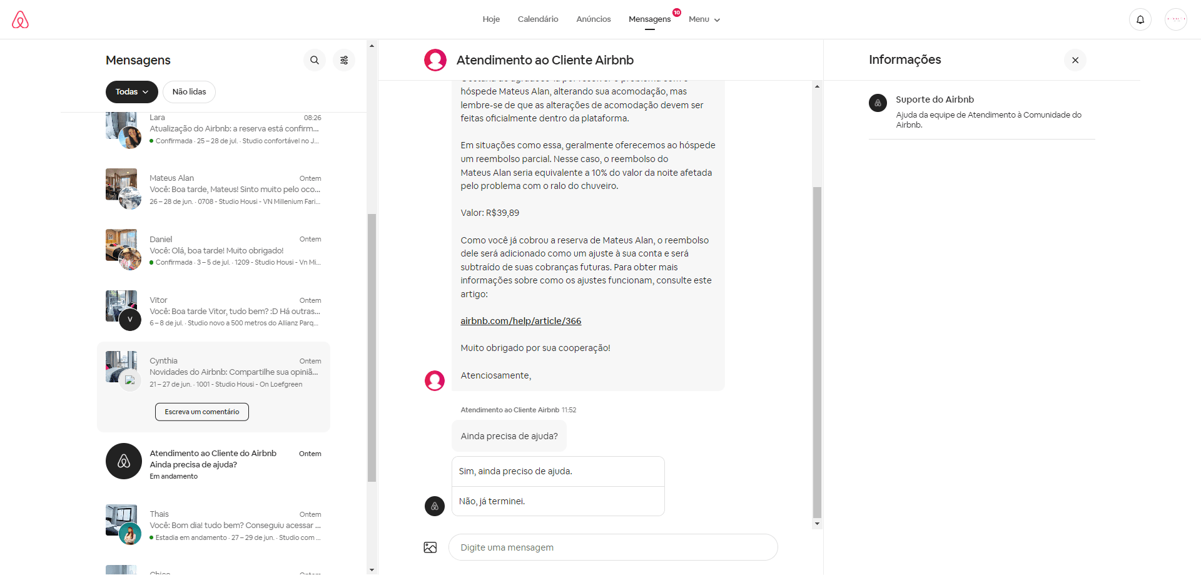Go to the Calendário tab

(538, 19)
